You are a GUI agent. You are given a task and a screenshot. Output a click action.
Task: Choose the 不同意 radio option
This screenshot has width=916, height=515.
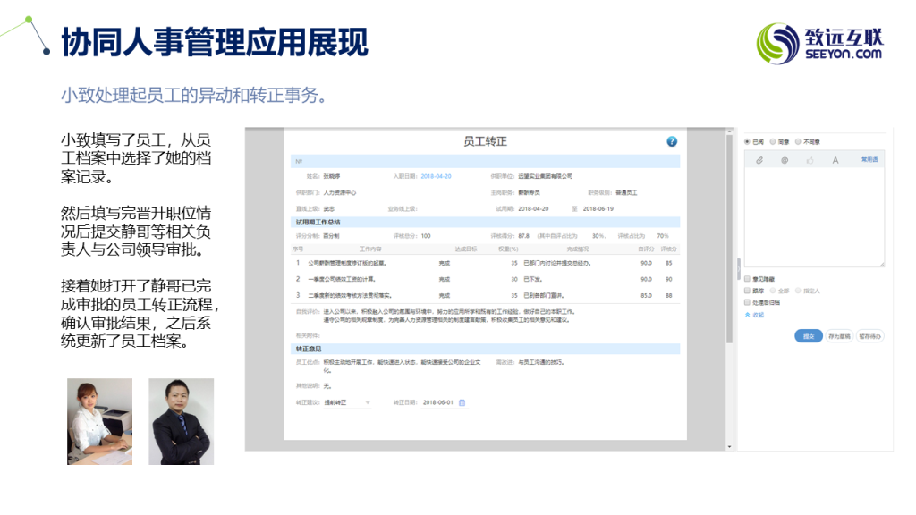click(x=798, y=141)
